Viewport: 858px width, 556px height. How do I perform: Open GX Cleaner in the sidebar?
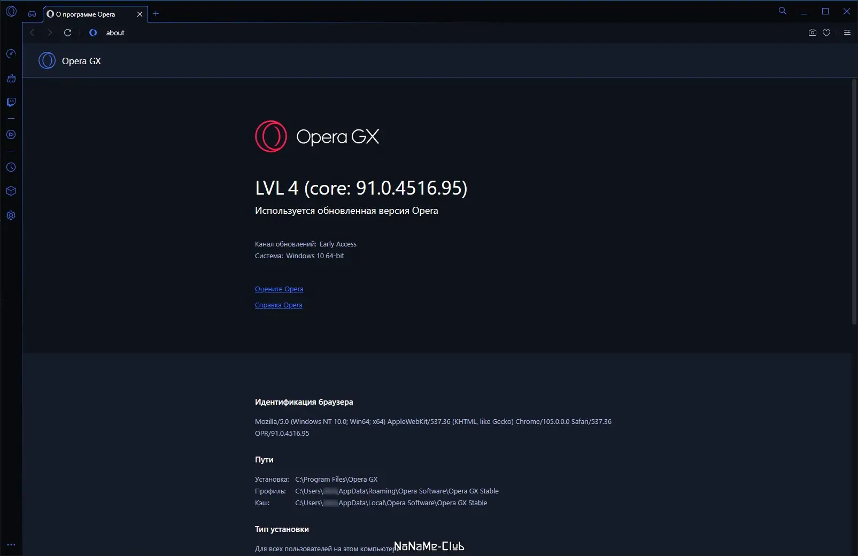[x=11, y=78]
